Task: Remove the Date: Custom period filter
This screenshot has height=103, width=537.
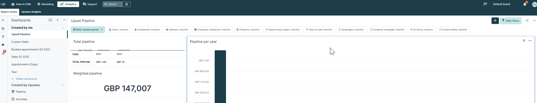Action: click(x=102, y=30)
